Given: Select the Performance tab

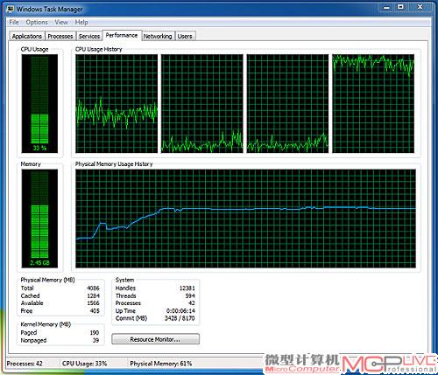Looking at the screenshot, I should [x=122, y=35].
